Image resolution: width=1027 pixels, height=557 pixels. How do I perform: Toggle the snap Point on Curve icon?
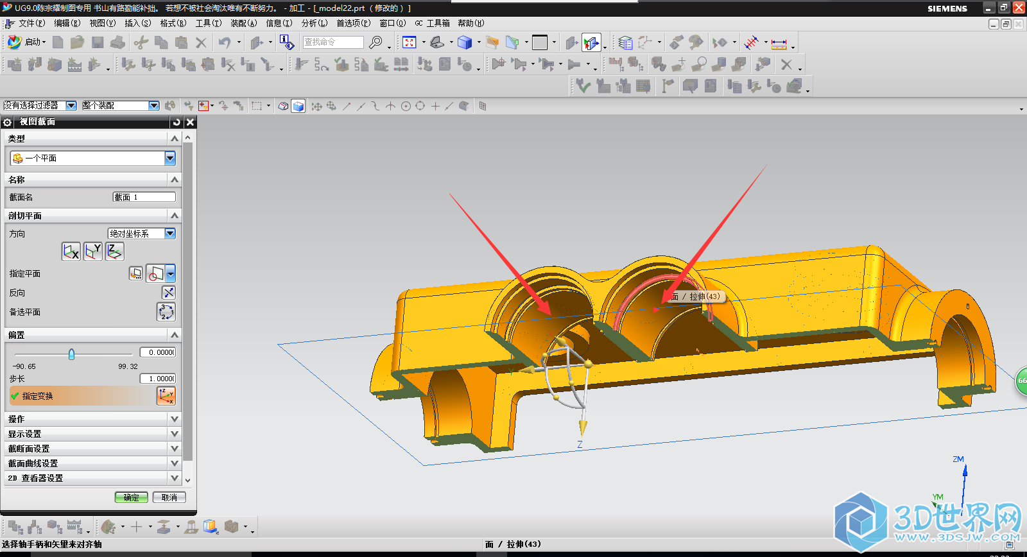pos(449,106)
